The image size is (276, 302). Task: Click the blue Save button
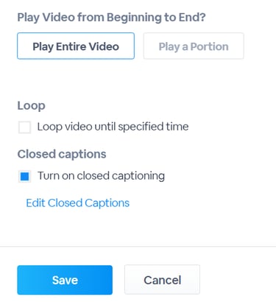point(65,280)
